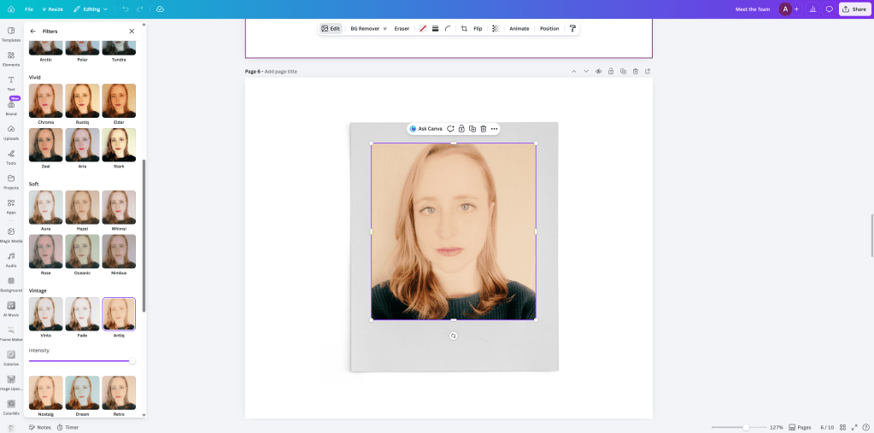Image resolution: width=874 pixels, height=433 pixels.
Task: Hide page 6 with the eye icon
Action: tap(598, 71)
